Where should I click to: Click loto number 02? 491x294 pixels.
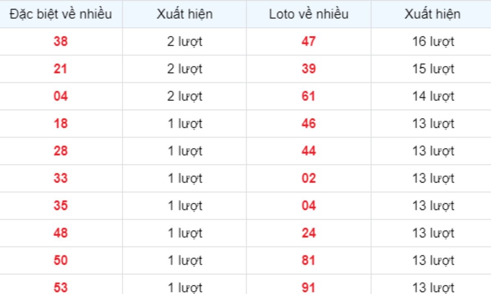pos(309,178)
